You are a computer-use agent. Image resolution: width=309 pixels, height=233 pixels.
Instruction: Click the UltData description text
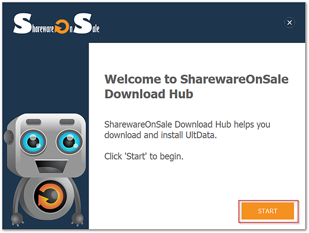187,130
